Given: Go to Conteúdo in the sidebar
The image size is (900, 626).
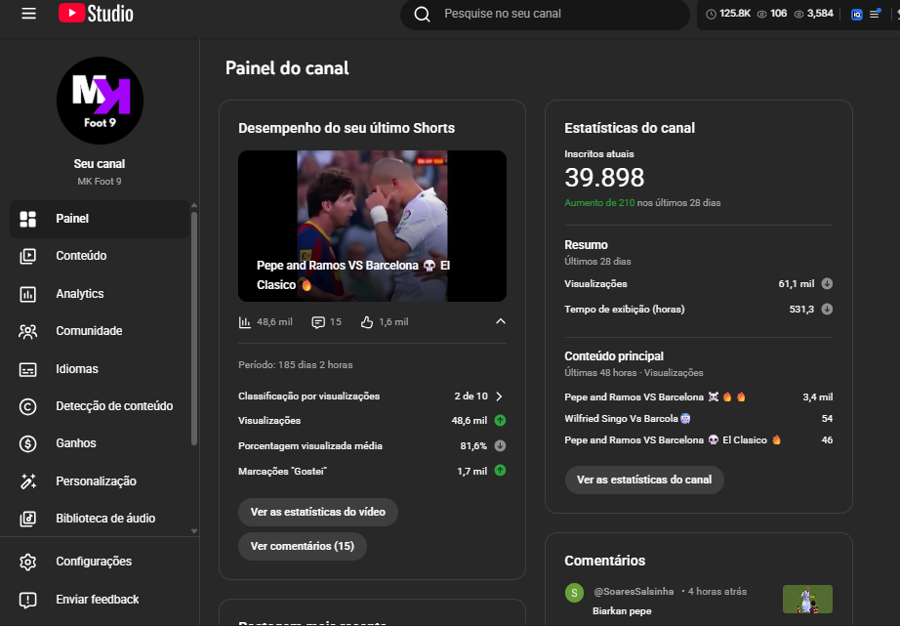Looking at the screenshot, I should [x=81, y=256].
